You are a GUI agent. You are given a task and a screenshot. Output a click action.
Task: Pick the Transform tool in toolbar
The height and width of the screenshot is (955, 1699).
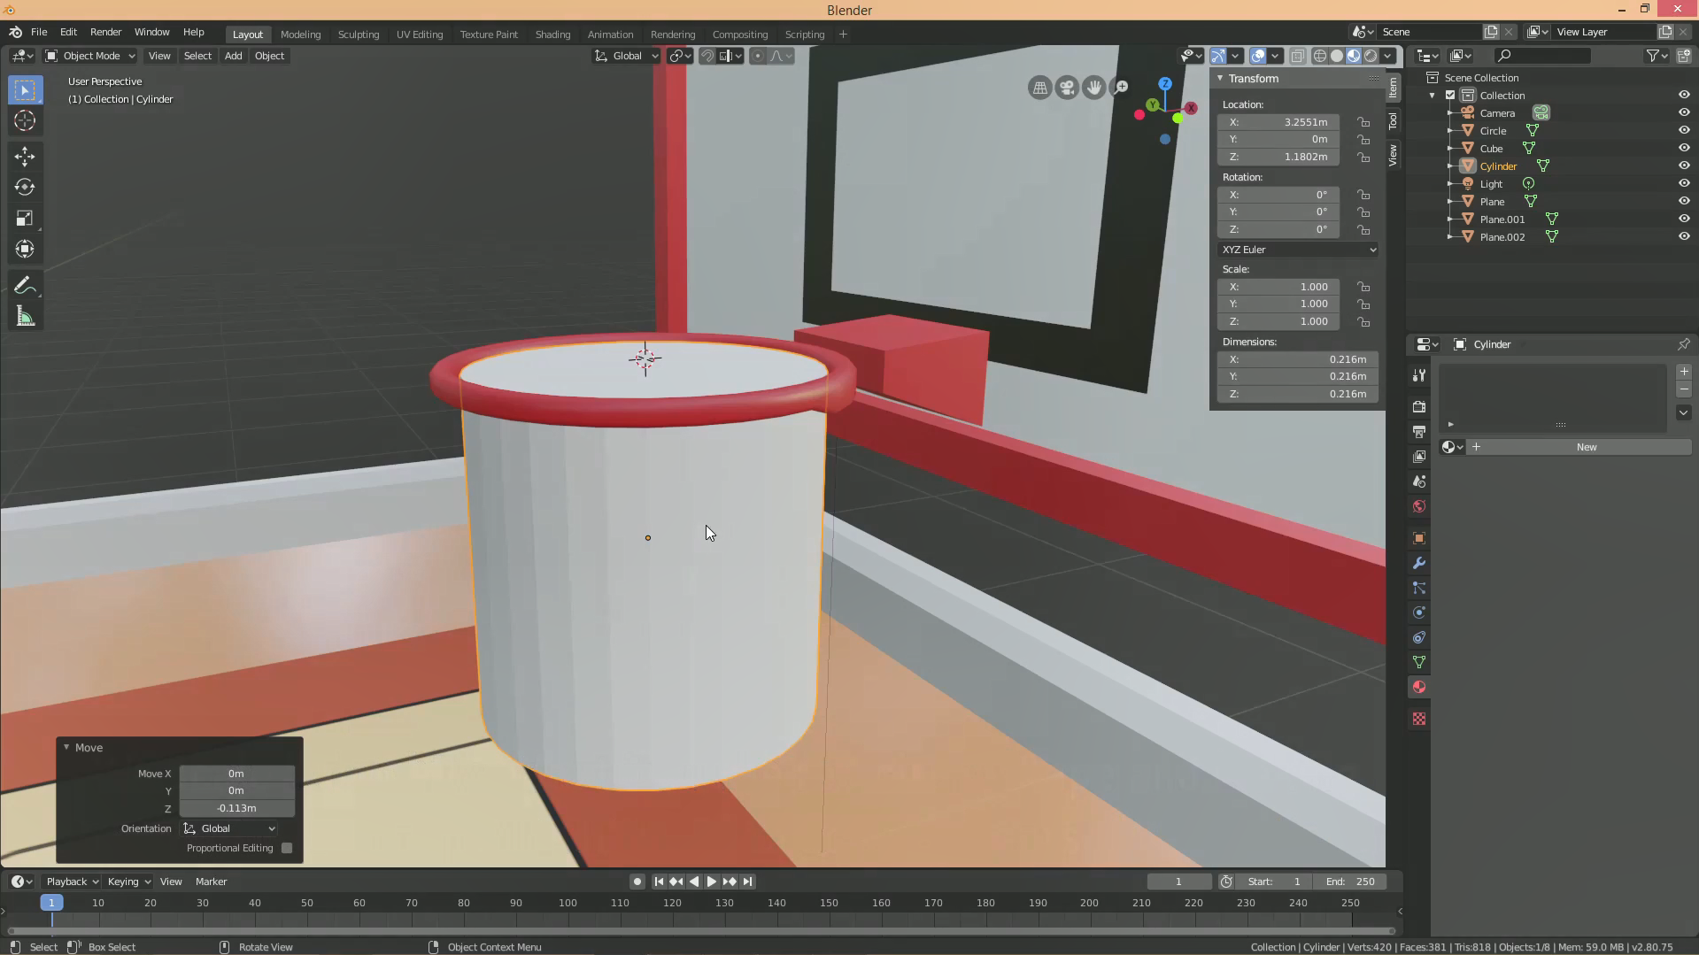pos(25,250)
